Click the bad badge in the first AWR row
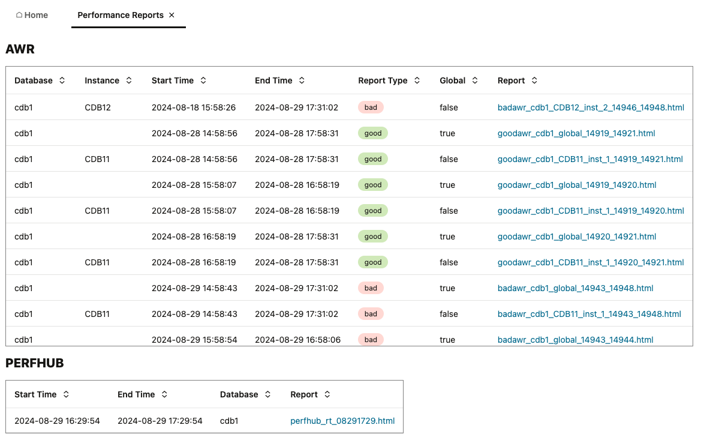 pos(371,107)
